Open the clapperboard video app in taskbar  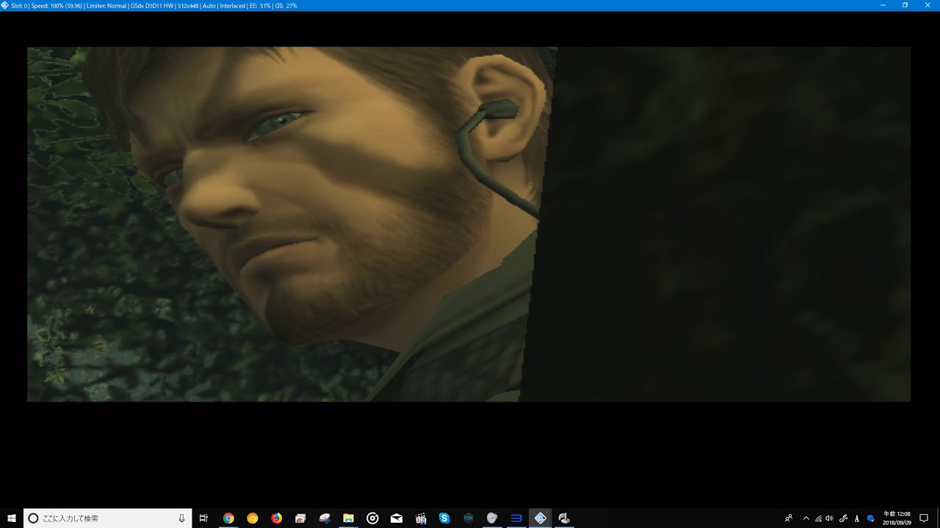coord(421,518)
